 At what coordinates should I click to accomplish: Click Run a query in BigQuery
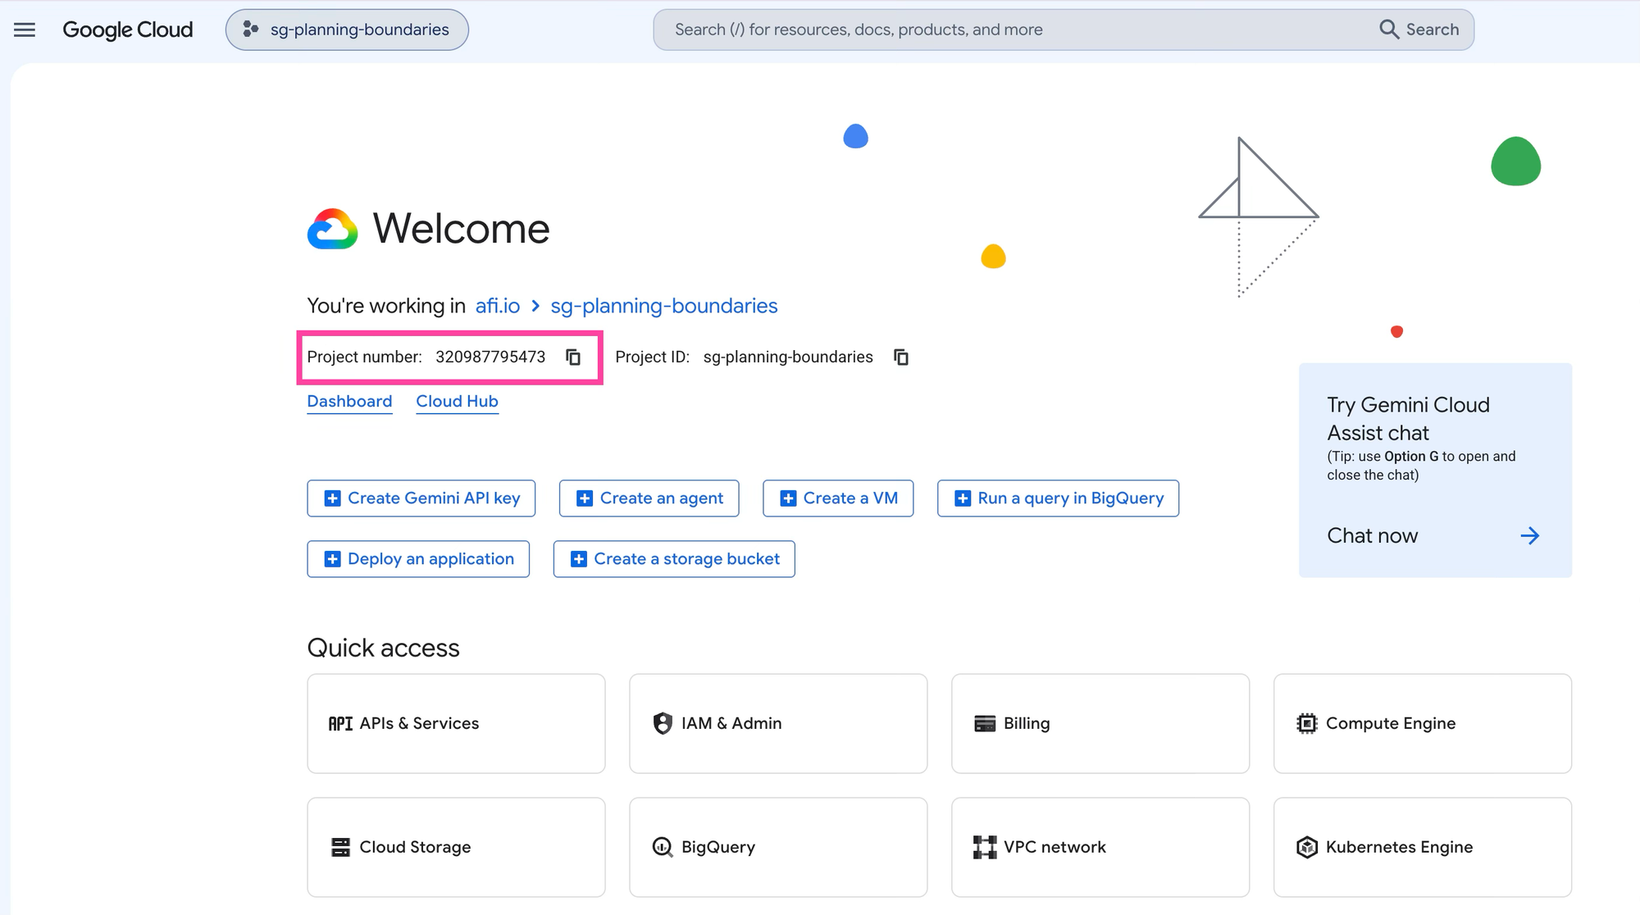click(x=1059, y=498)
